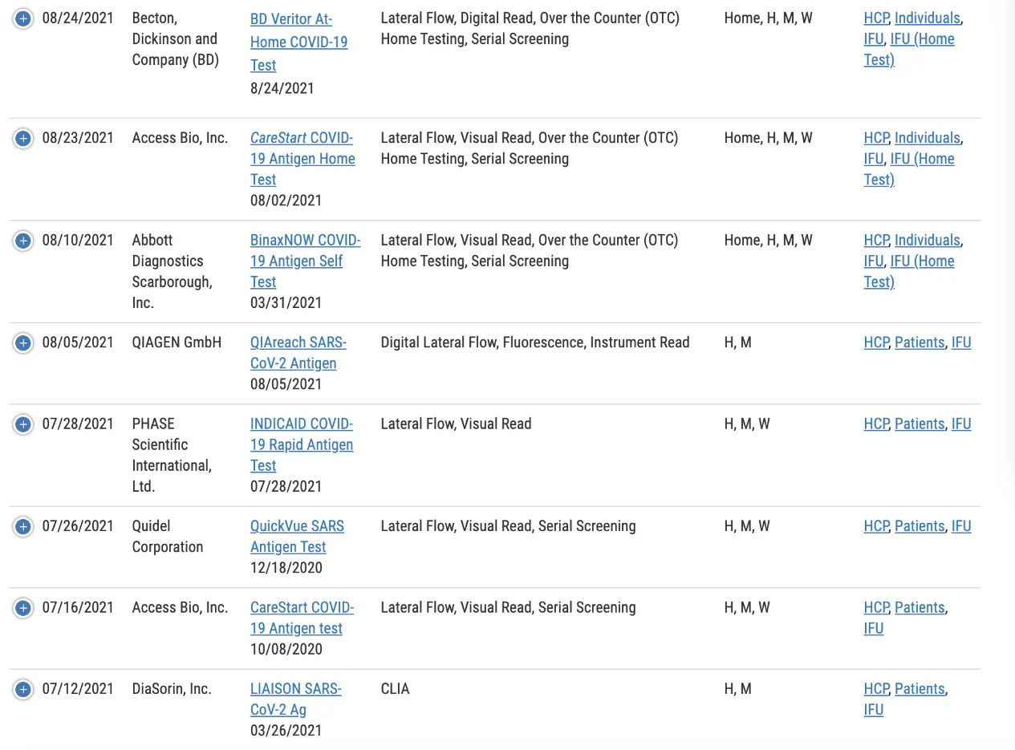Open HCP link in 07/16/2021 CareStart row

point(876,607)
